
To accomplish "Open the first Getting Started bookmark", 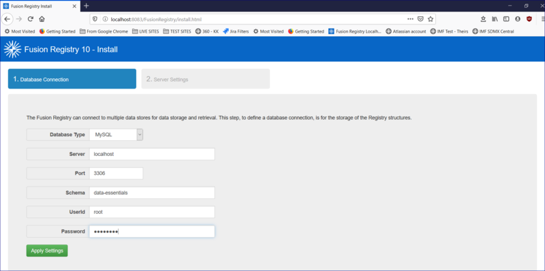I will pyautogui.click(x=57, y=31).
